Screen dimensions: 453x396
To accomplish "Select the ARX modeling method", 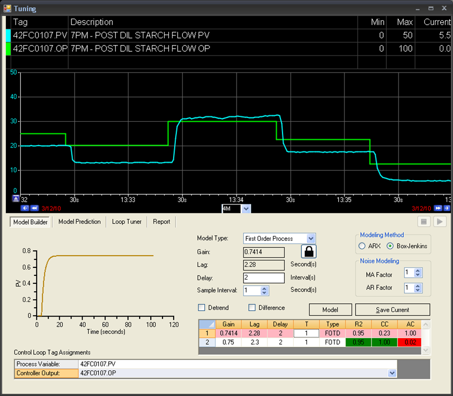I will pos(361,246).
